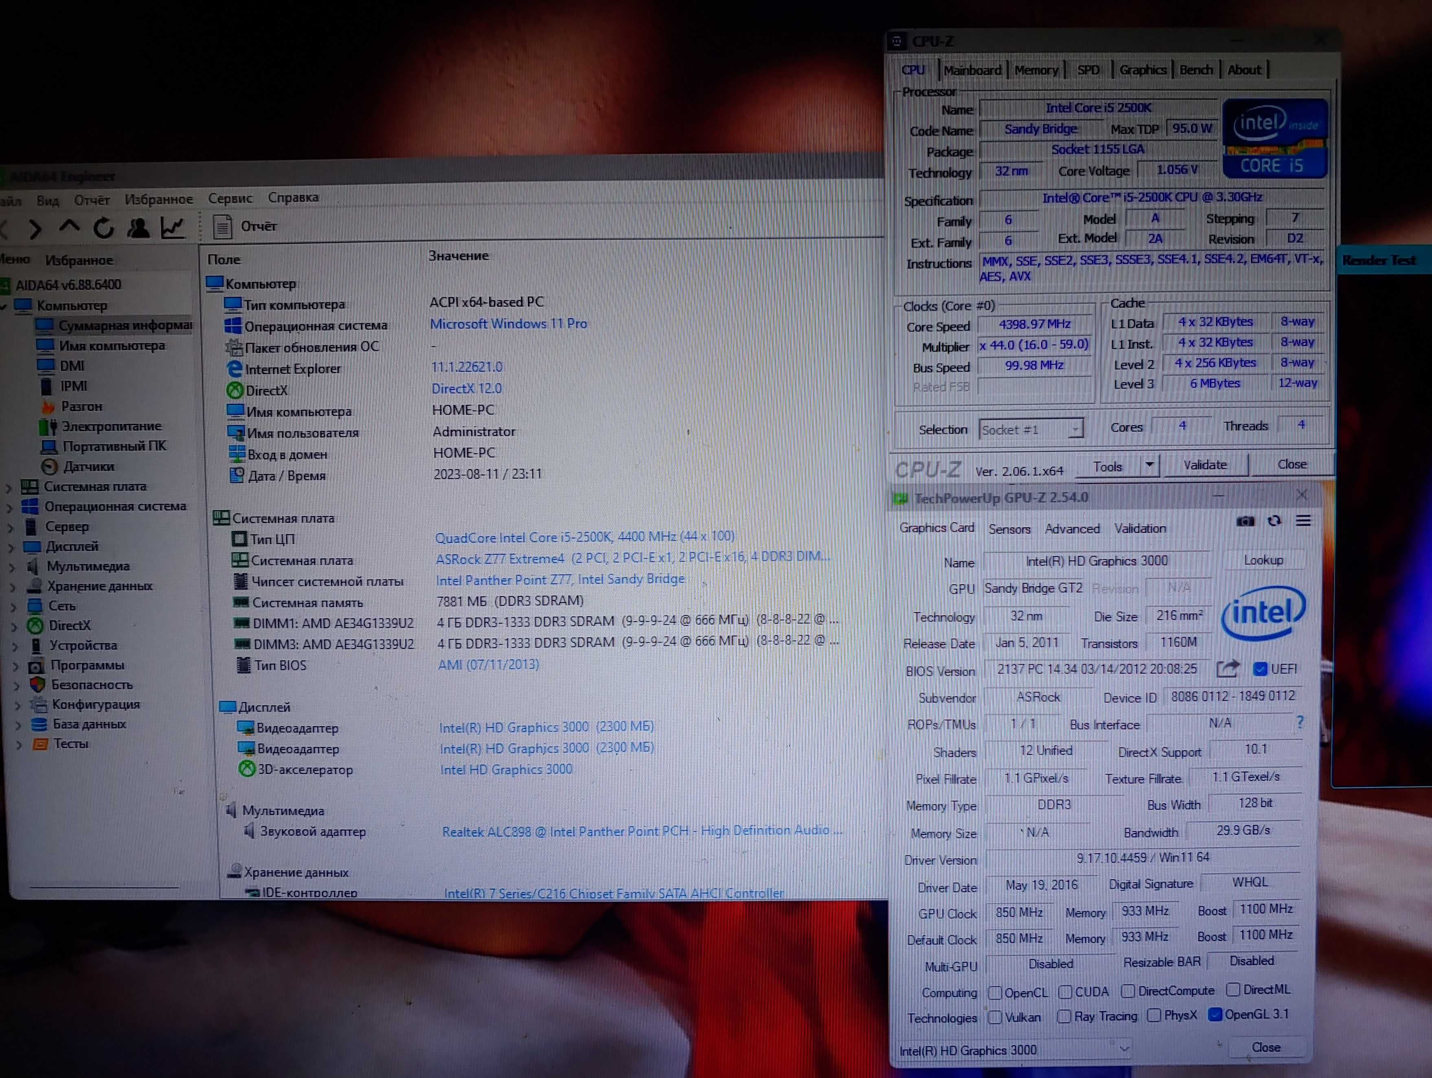Image resolution: width=1432 pixels, height=1078 pixels.
Task: Expand Тесты tree node
Action: point(18,745)
